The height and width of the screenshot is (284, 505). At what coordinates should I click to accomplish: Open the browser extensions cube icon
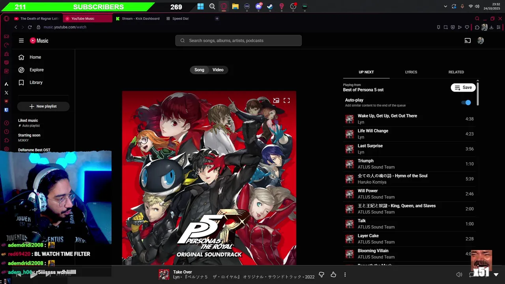point(477,27)
